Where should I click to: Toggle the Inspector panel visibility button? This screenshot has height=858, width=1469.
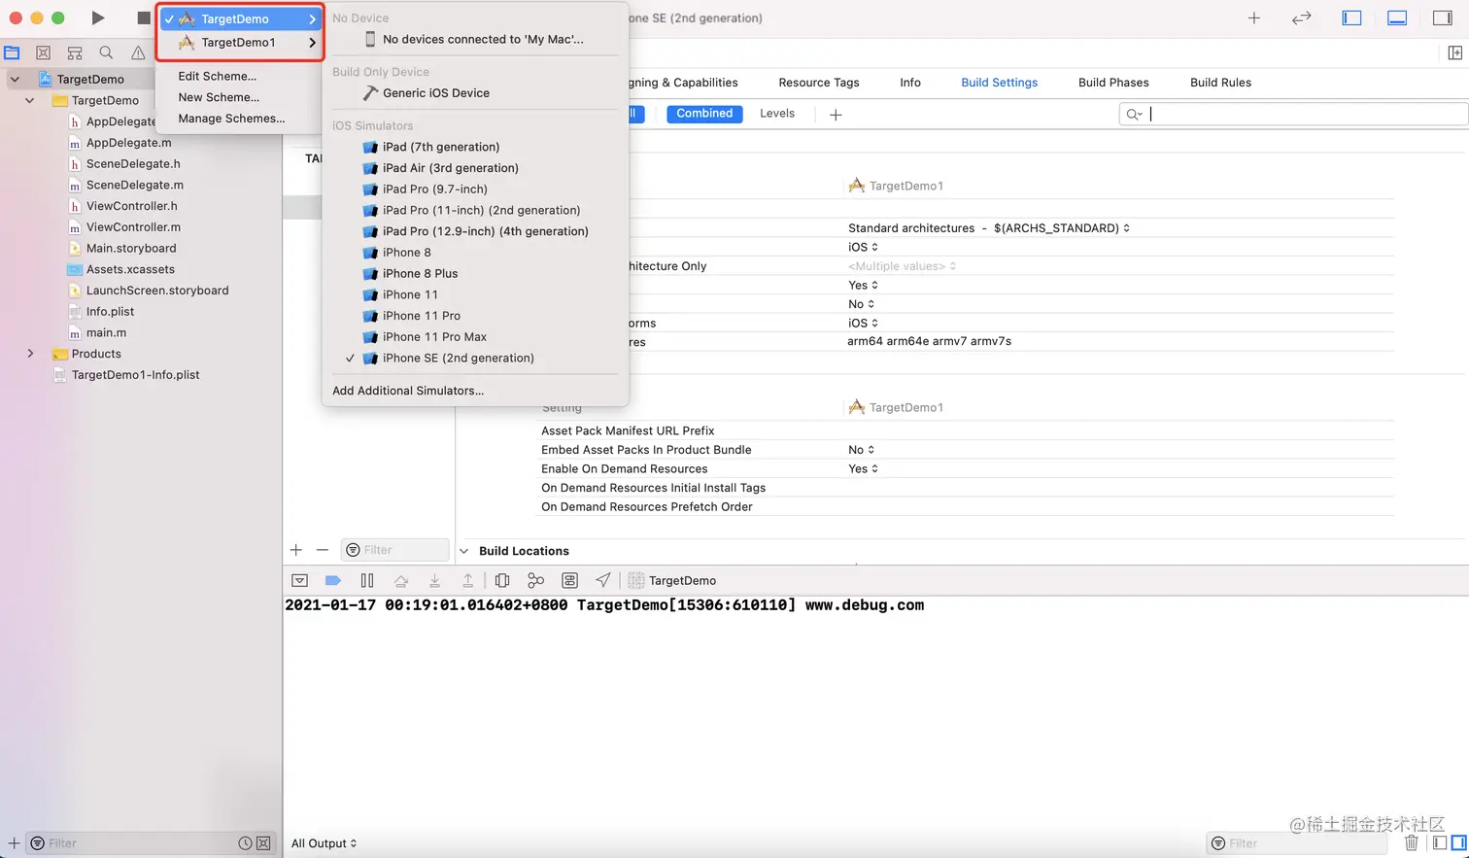[x=1443, y=17]
